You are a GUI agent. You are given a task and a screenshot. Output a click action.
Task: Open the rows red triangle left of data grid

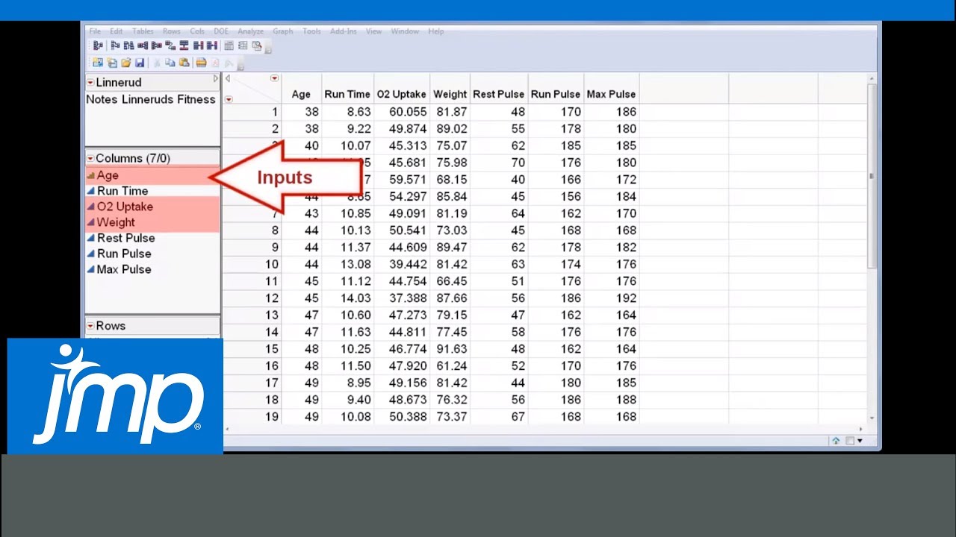pyautogui.click(x=229, y=99)
